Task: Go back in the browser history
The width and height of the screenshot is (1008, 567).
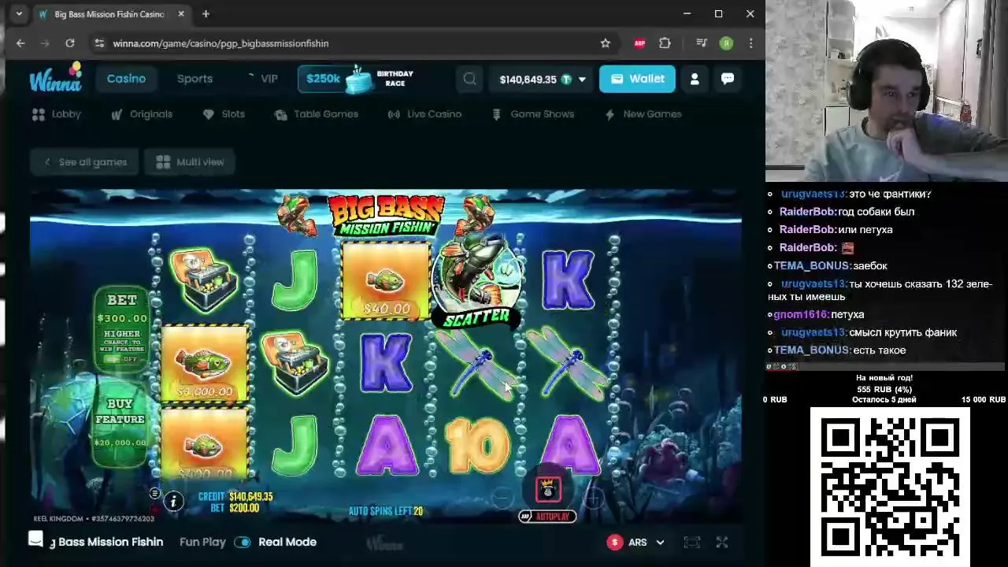Action: [x=20, y=43]
